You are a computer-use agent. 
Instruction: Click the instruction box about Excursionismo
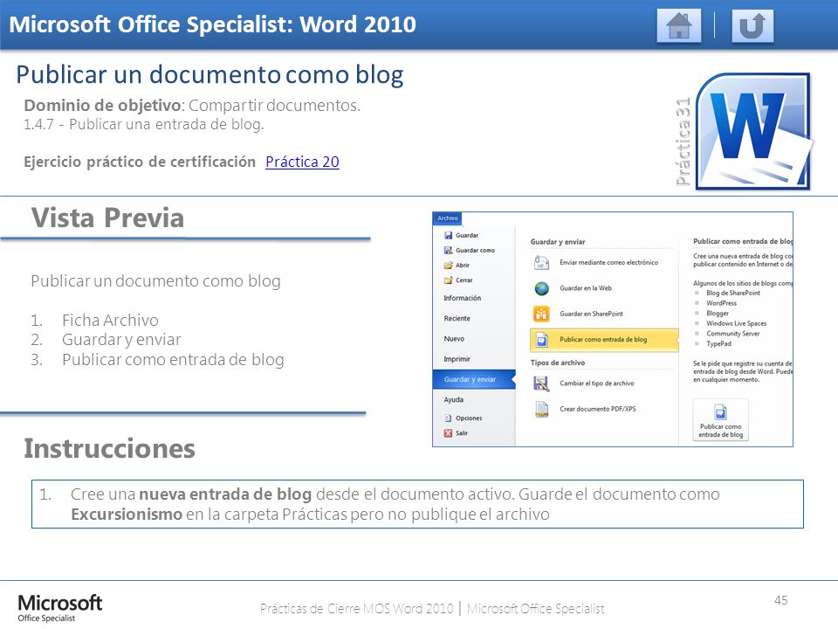[x=417, y=504]
